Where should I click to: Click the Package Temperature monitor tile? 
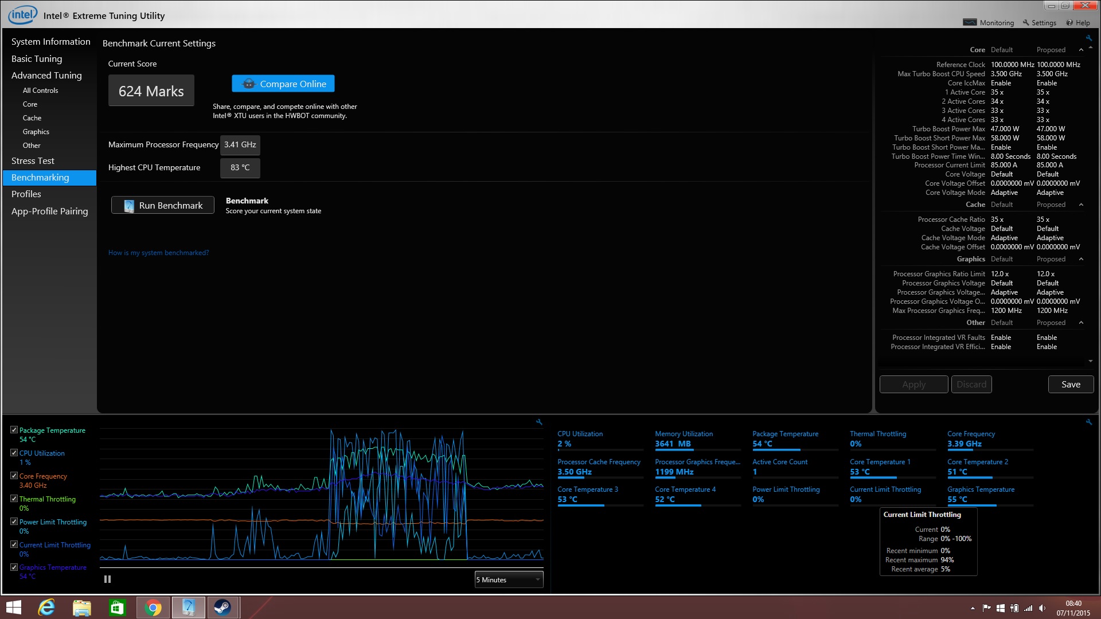795,440
